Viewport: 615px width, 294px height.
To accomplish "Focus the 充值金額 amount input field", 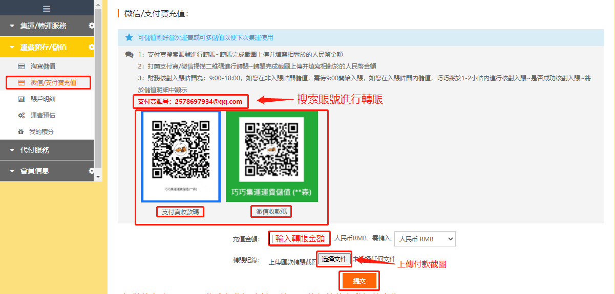I will click(x=299, y=238).
